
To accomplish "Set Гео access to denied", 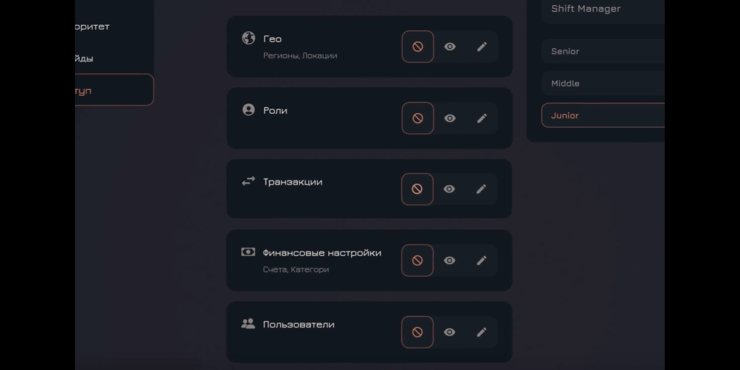I will (418, 47).
